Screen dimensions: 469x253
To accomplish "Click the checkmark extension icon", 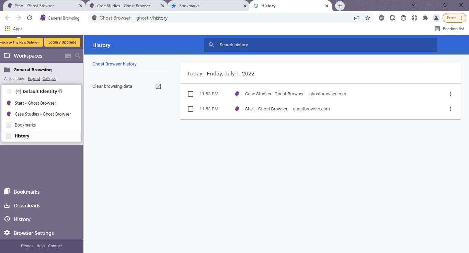I will 381,18.
